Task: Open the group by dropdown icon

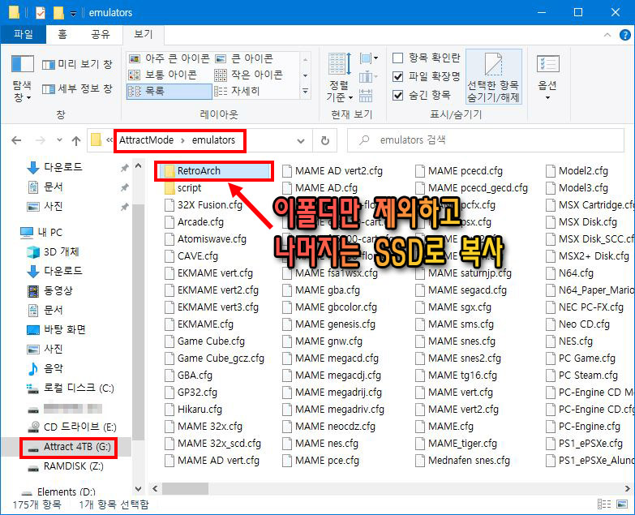Action: click(x=368, y=58)
